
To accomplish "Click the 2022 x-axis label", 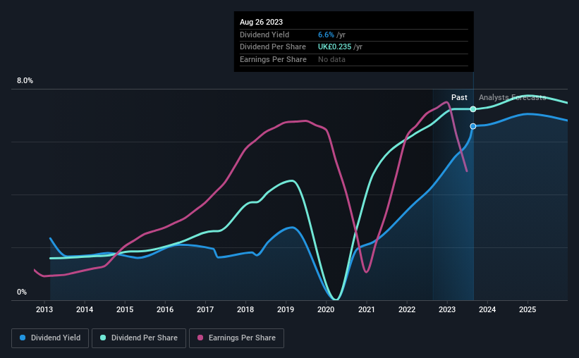I will tap(407, 309).
